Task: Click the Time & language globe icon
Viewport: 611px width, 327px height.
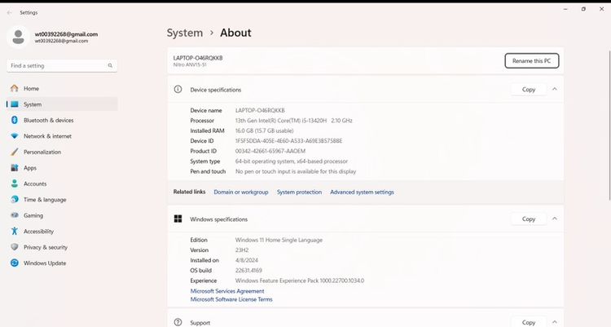Action: tap(15, 200)
